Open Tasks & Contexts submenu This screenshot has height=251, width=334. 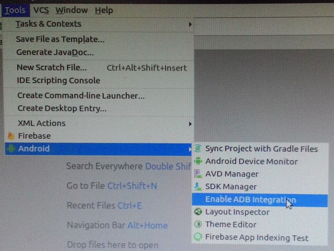click(99, 24)
